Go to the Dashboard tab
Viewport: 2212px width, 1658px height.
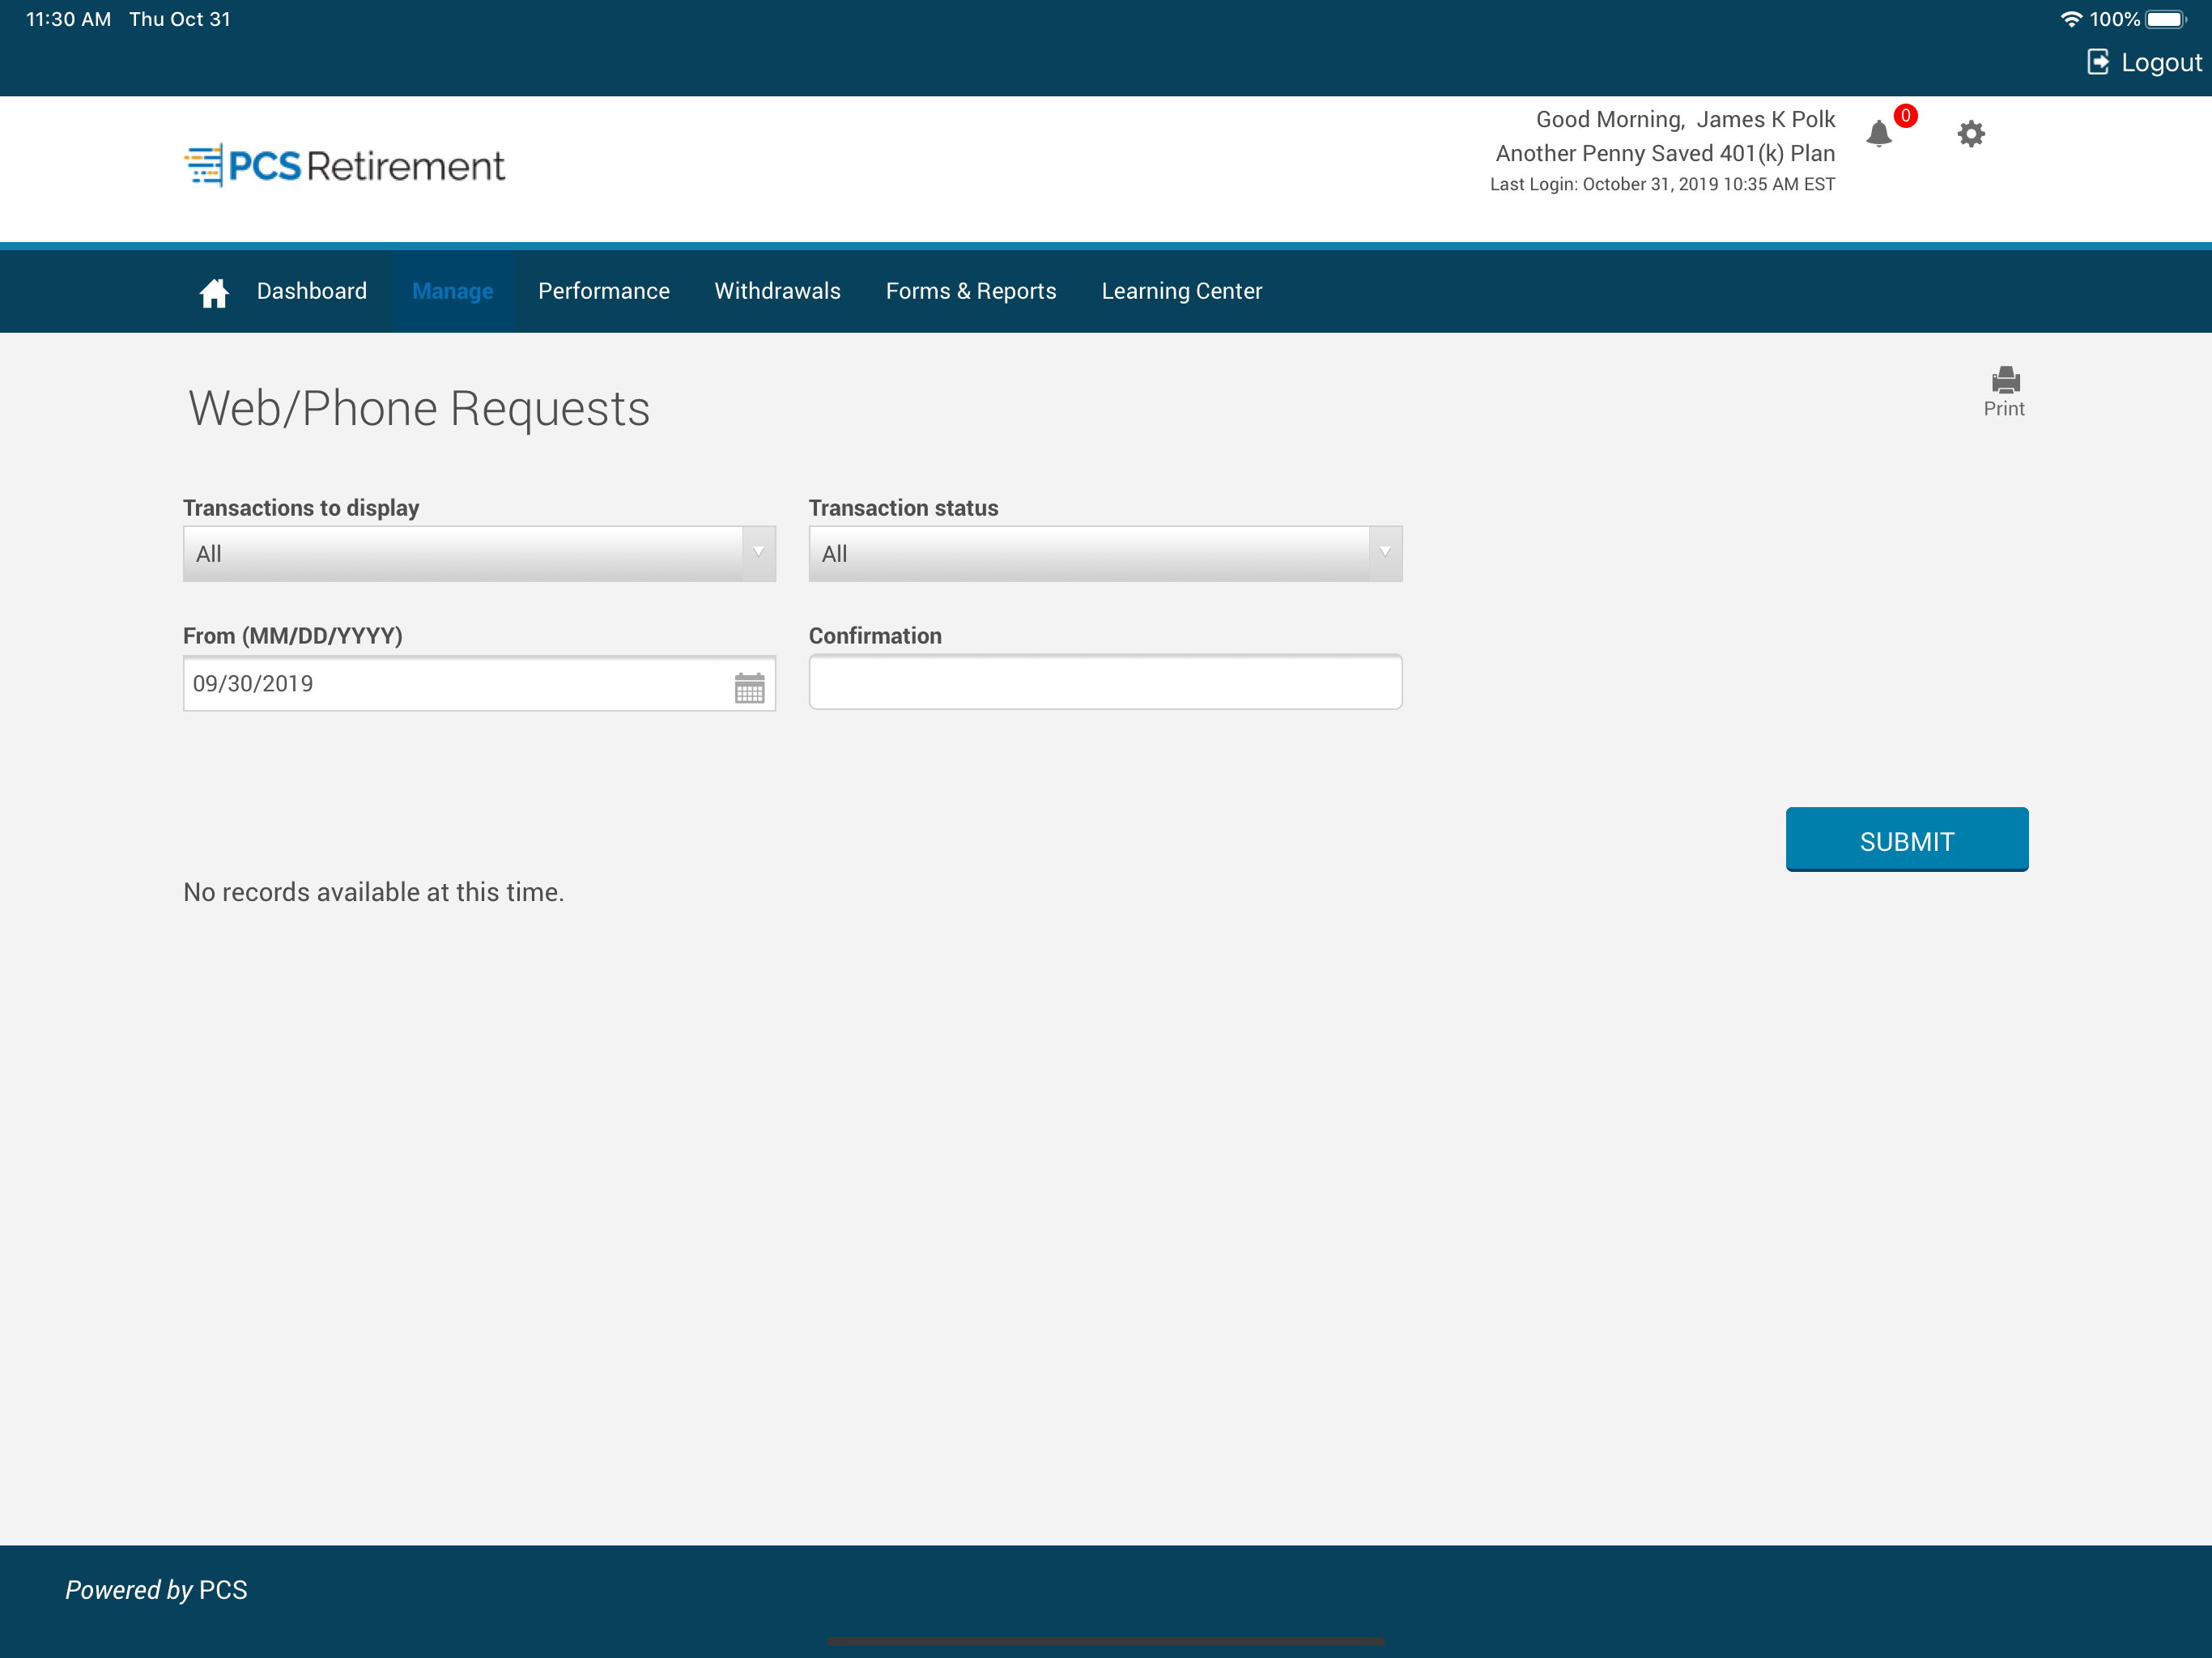tap(311, 291)
